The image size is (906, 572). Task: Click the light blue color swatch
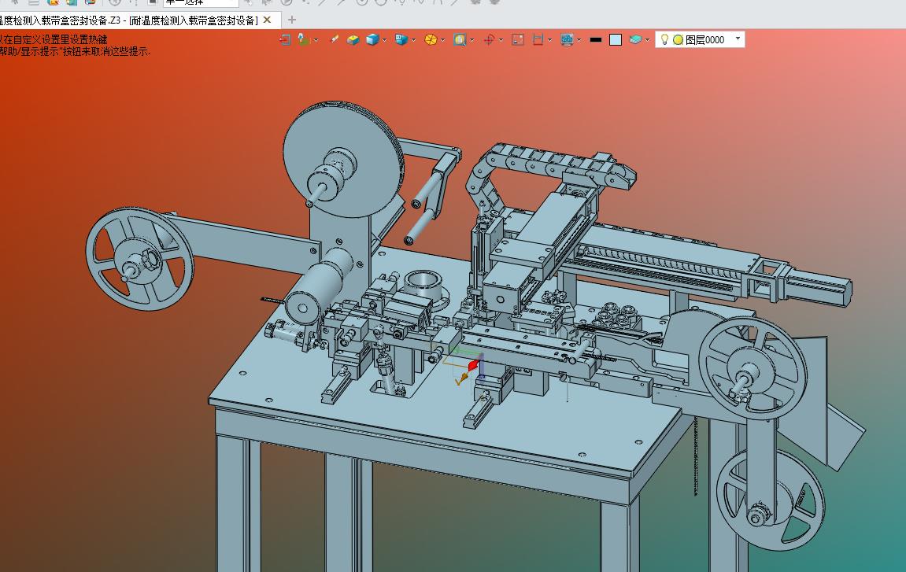[x=616, y=39]
